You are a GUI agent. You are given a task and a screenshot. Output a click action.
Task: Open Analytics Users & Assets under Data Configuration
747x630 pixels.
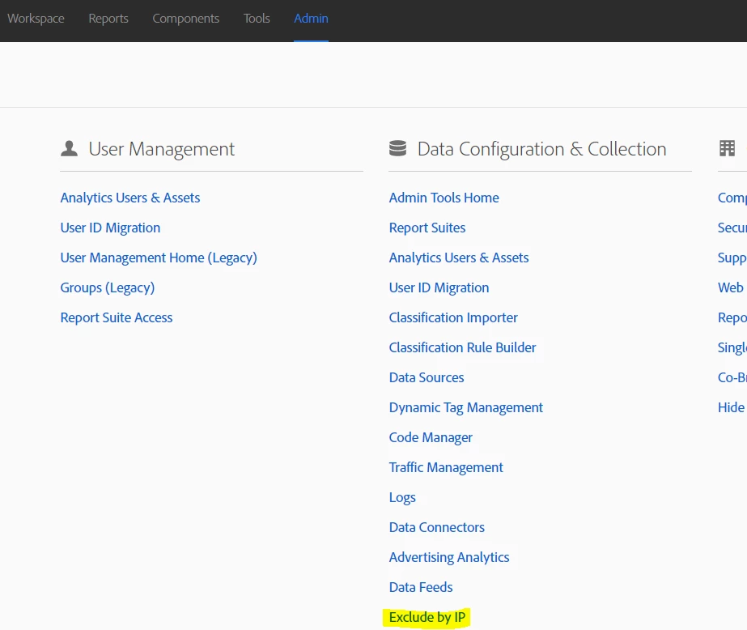tap(459, 258)
